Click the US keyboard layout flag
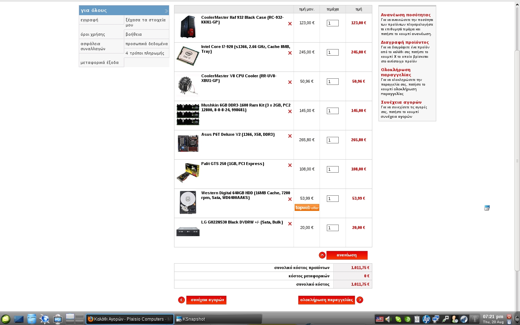This screenshot has height=325, width=520. coord(380,319)
